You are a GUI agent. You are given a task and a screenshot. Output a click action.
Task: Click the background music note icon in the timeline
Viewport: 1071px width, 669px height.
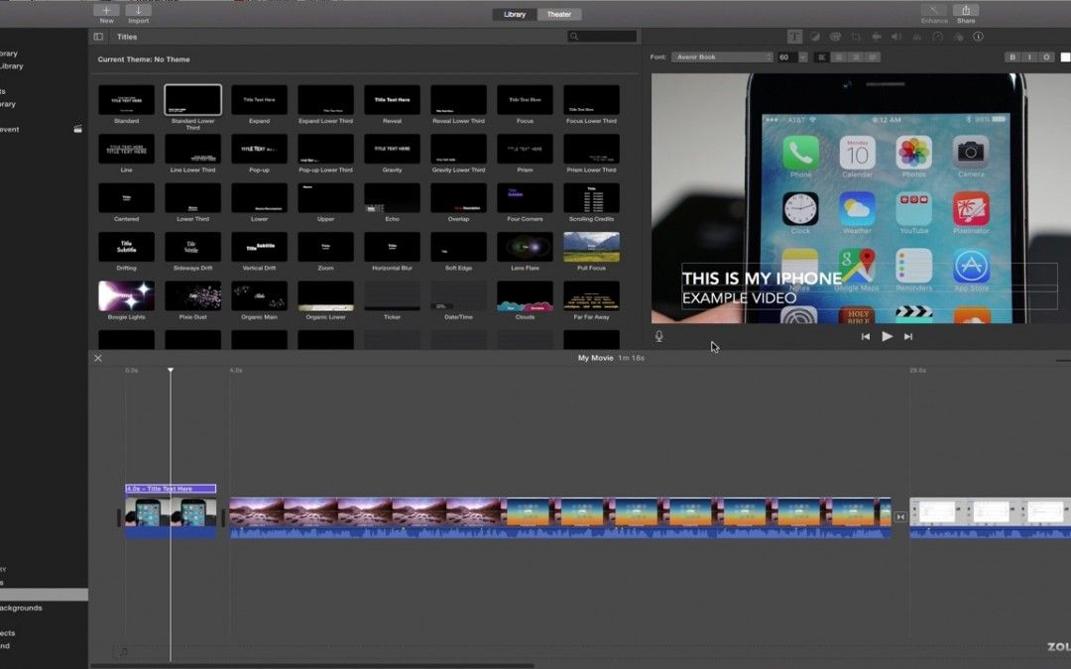pyautogui.click(x=124, y=652)
